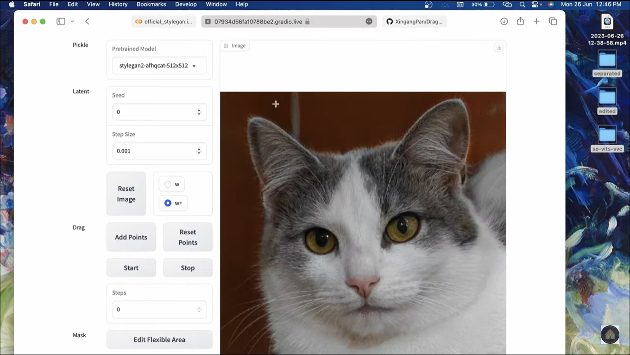This screenshot has width=630, height=355.
Task: Open the Pretrained Model dropdown
Action: point(159,66)
